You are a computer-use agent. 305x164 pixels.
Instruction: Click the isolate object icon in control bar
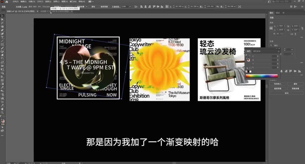tap(240, 7)
